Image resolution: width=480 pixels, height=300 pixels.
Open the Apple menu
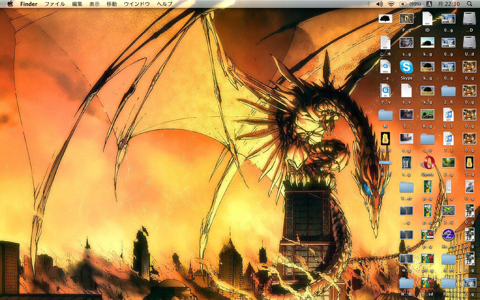pos(10,4)
